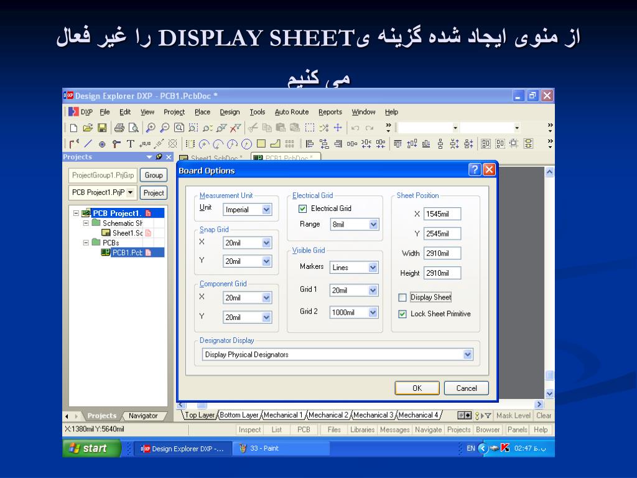
Task: Switch to the Bottom Layer tab
Action: (239, 415)
